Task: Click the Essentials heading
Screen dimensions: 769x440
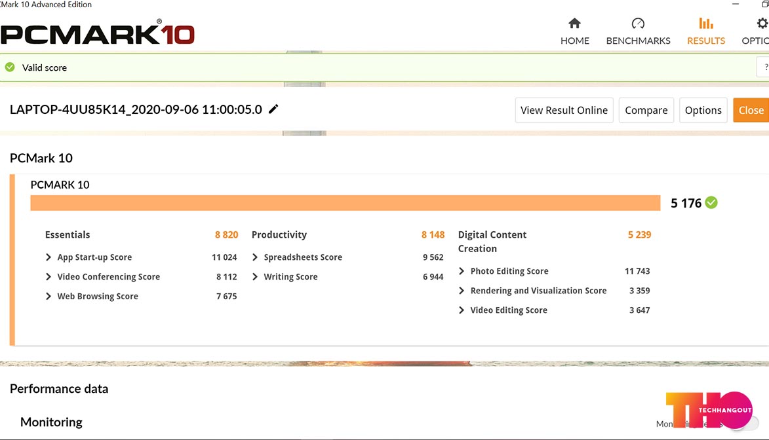Action: tap(68, 234)
